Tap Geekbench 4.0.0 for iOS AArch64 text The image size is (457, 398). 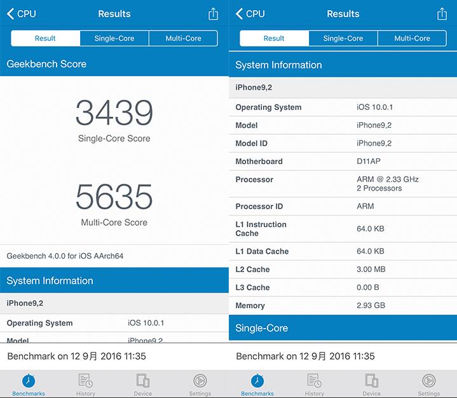point(65,256)
